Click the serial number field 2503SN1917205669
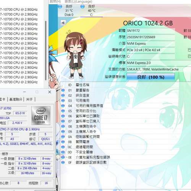 coord(151,37)
